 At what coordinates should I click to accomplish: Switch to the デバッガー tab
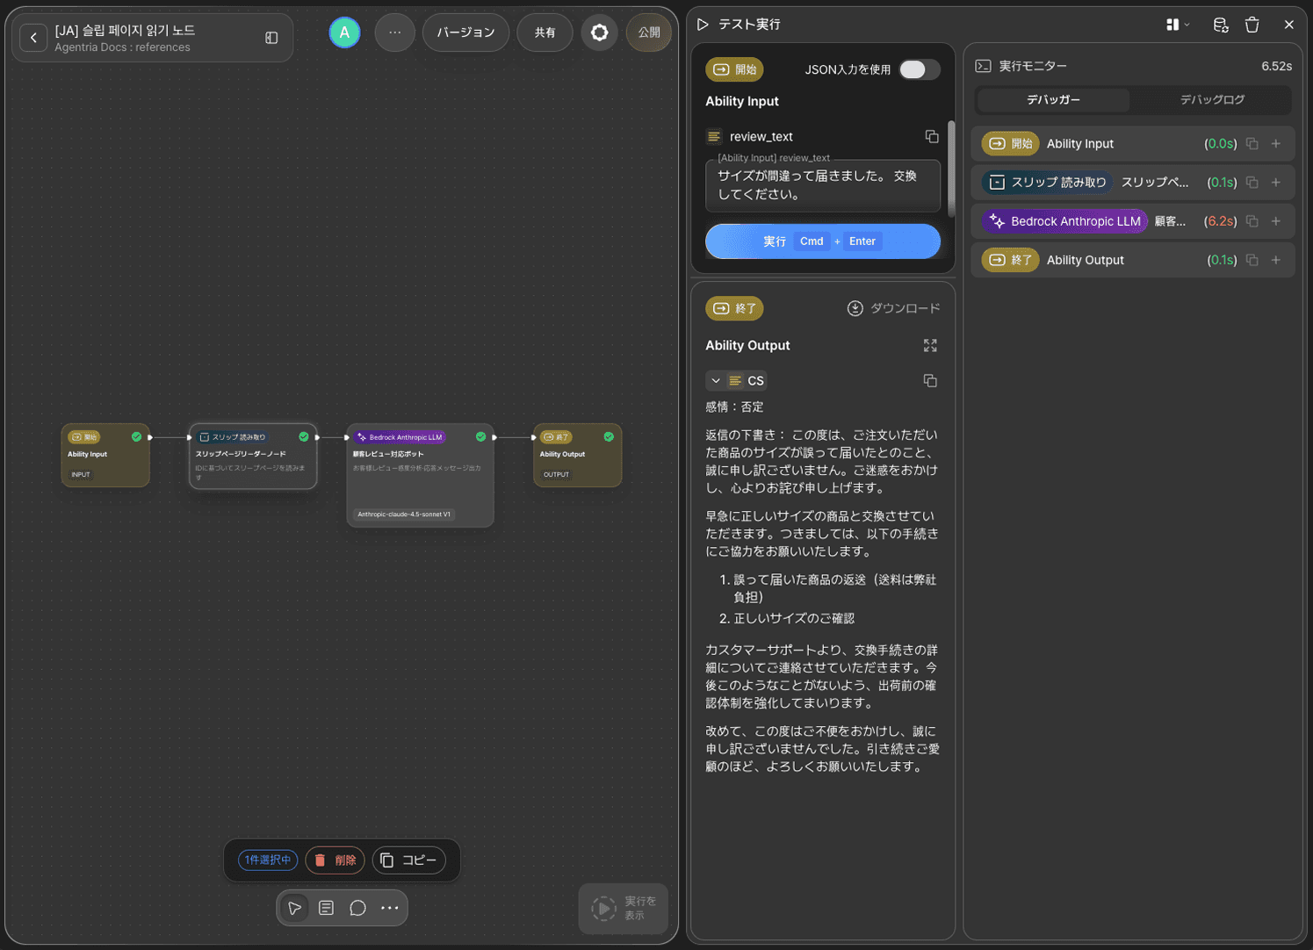tap(1054, 100)
